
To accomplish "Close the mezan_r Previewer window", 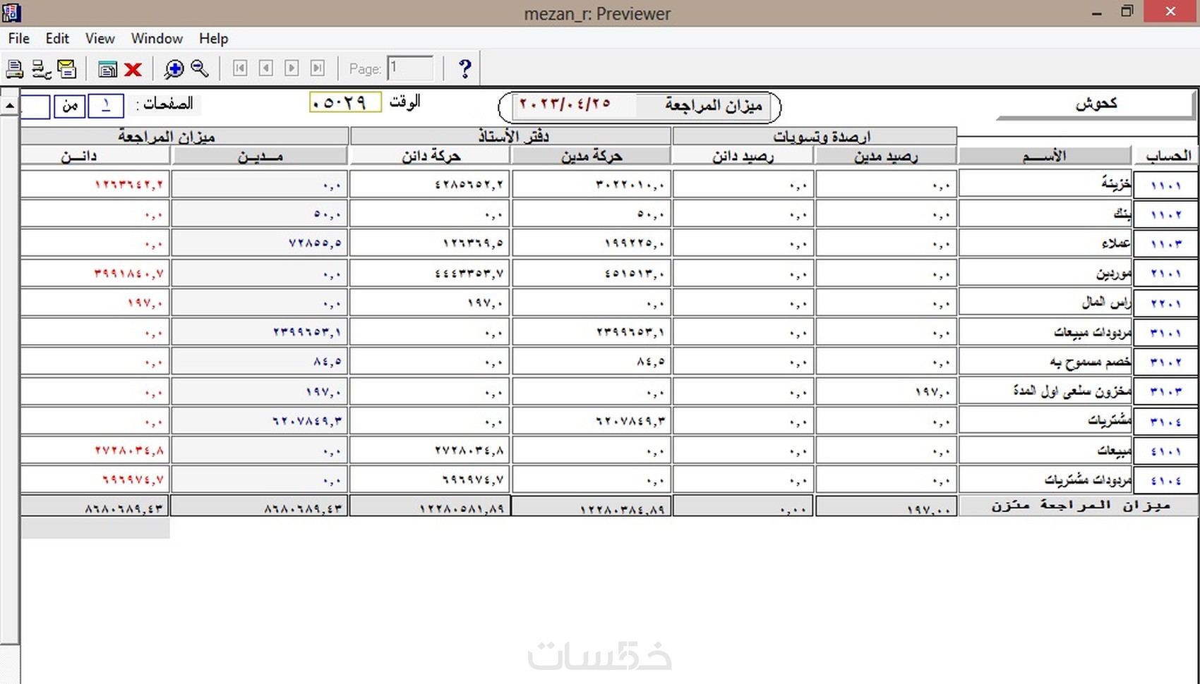I will coord(1171,12).
